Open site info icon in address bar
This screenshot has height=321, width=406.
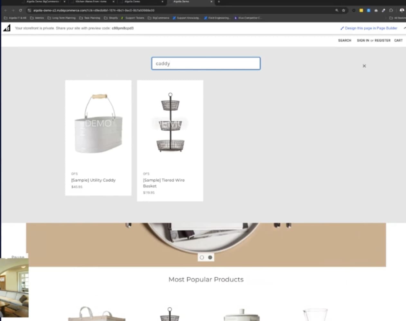tap(29, 10)
